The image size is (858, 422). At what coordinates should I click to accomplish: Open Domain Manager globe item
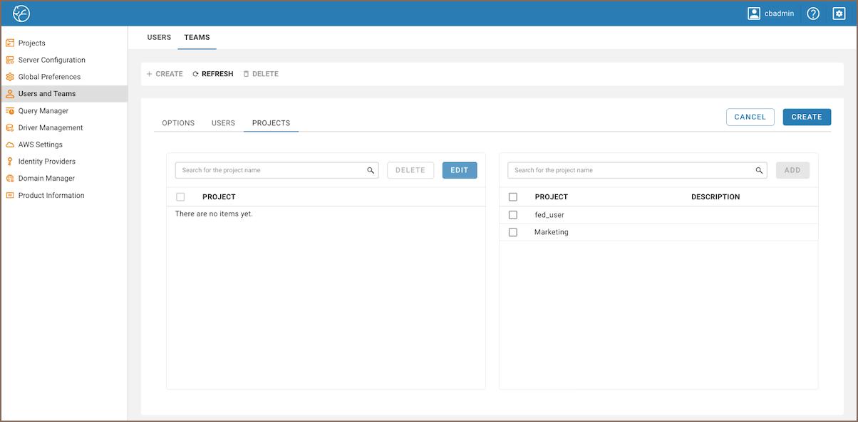point(46,179)
